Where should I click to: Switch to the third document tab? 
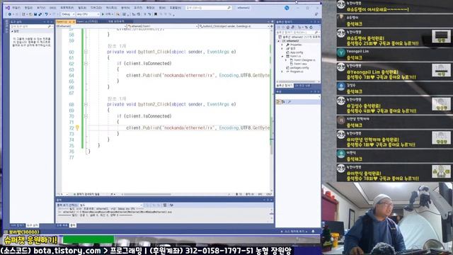[116, 22]
